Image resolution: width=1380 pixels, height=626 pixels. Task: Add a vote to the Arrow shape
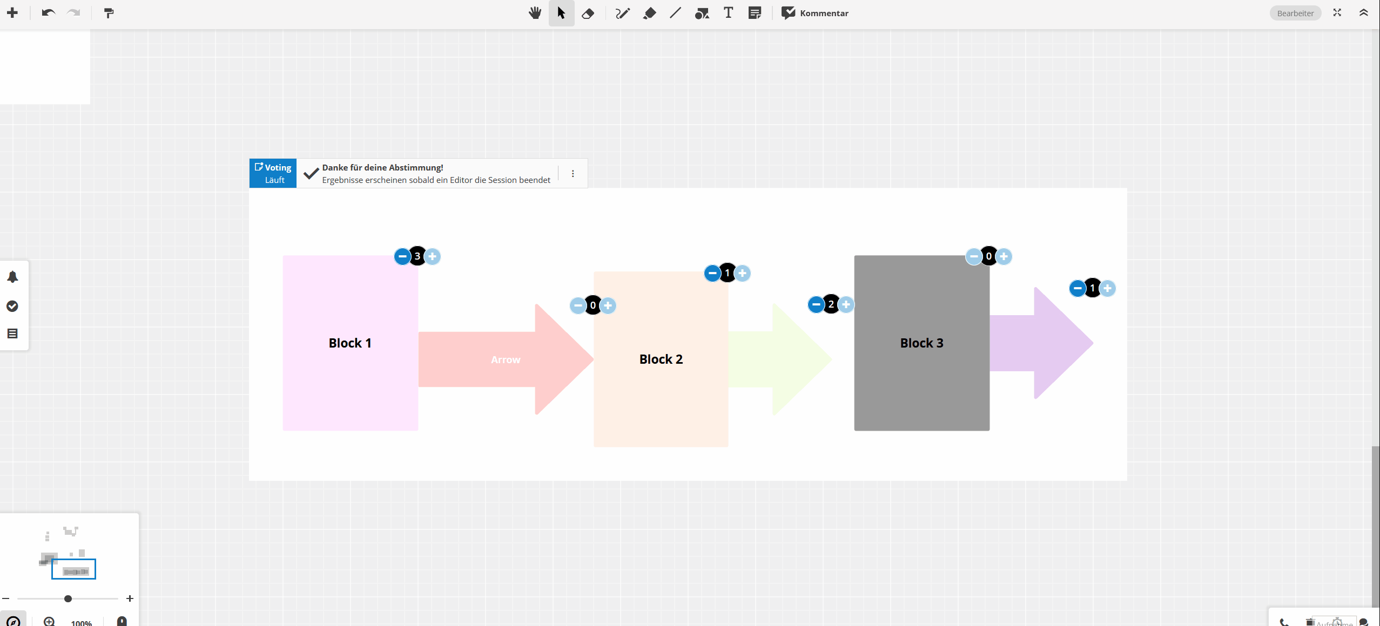click(x=608, y=305)
